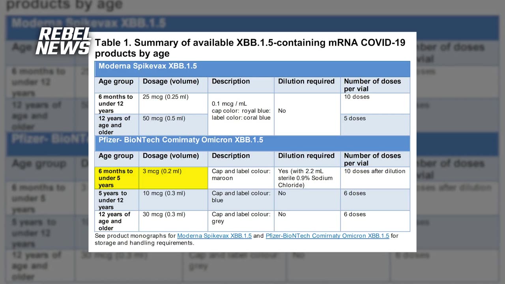This screenshot has height=284, width=505.
Task: Click the Moderna 'Age group' column header
Action: tap(117, 85)
